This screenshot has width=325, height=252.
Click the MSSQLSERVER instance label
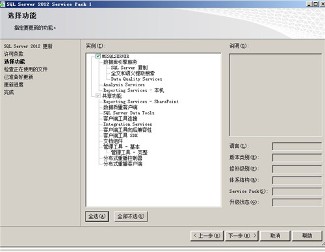tap(116, 57)
